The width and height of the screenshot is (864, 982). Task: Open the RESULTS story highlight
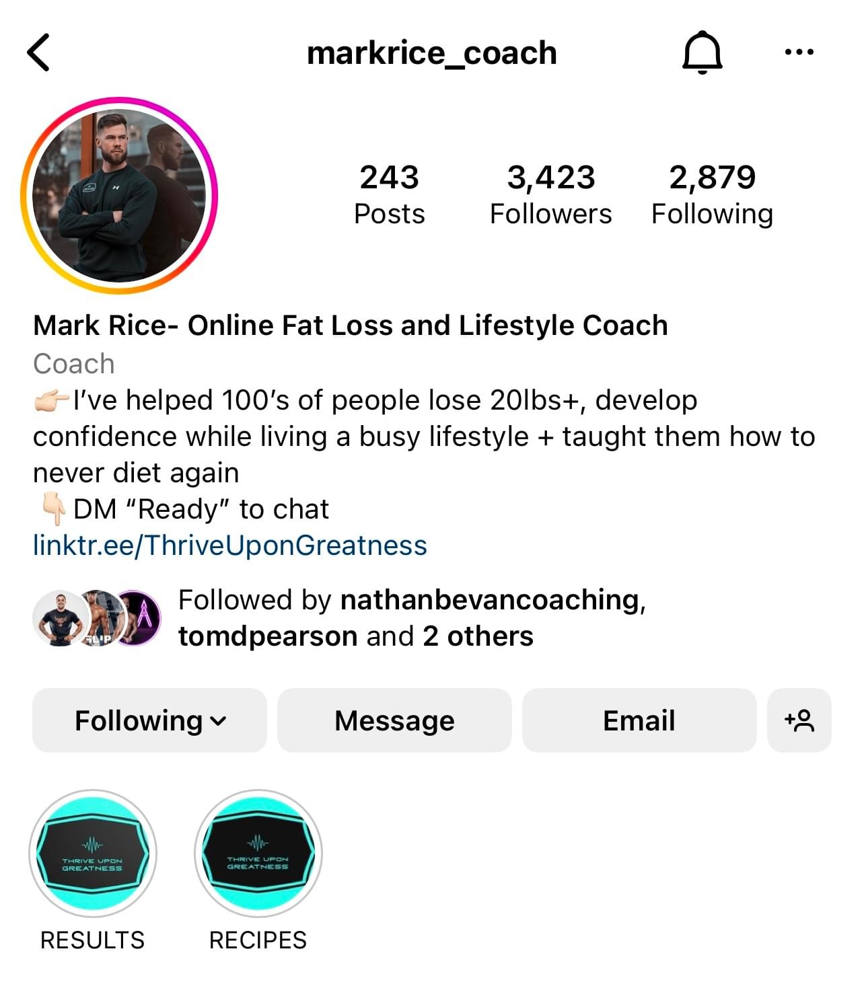[x=93, y=853]
